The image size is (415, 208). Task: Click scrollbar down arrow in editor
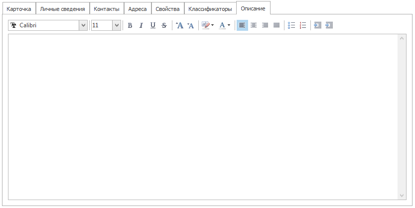402,196
